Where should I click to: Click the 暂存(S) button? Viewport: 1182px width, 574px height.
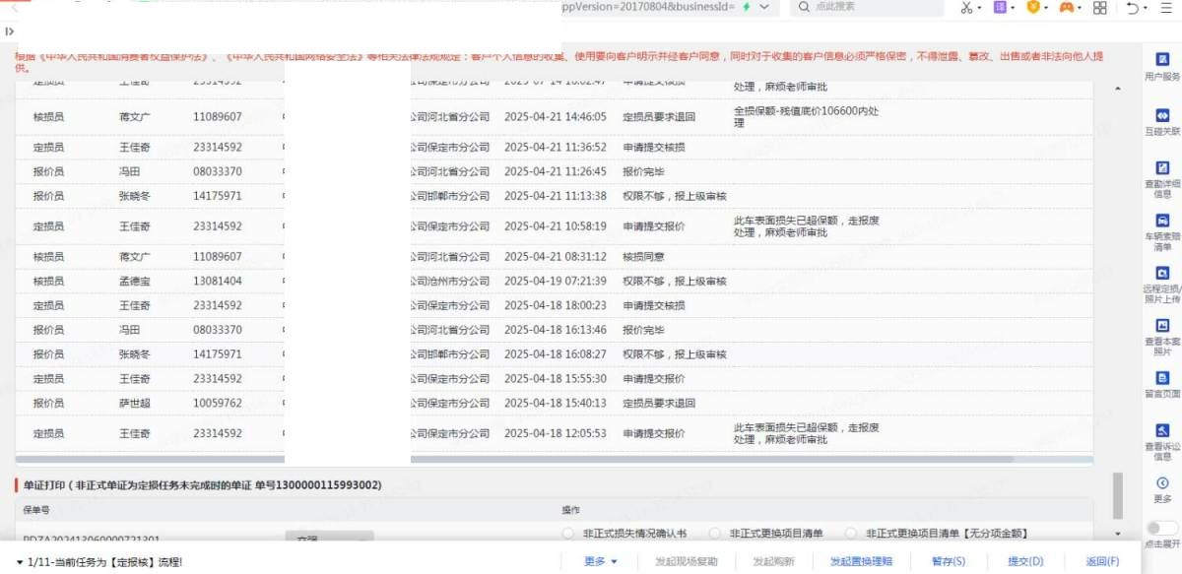(x=948, y=561)
